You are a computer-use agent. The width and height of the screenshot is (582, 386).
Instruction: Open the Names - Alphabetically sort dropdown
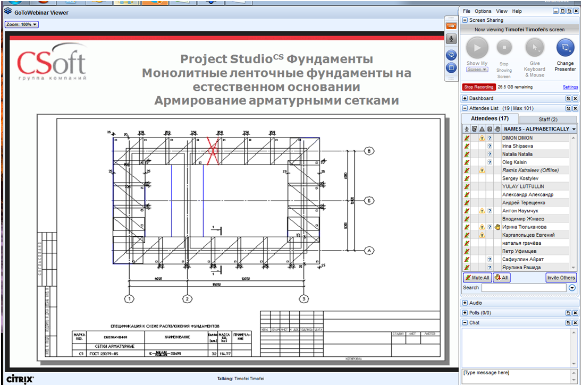point(574,129)
